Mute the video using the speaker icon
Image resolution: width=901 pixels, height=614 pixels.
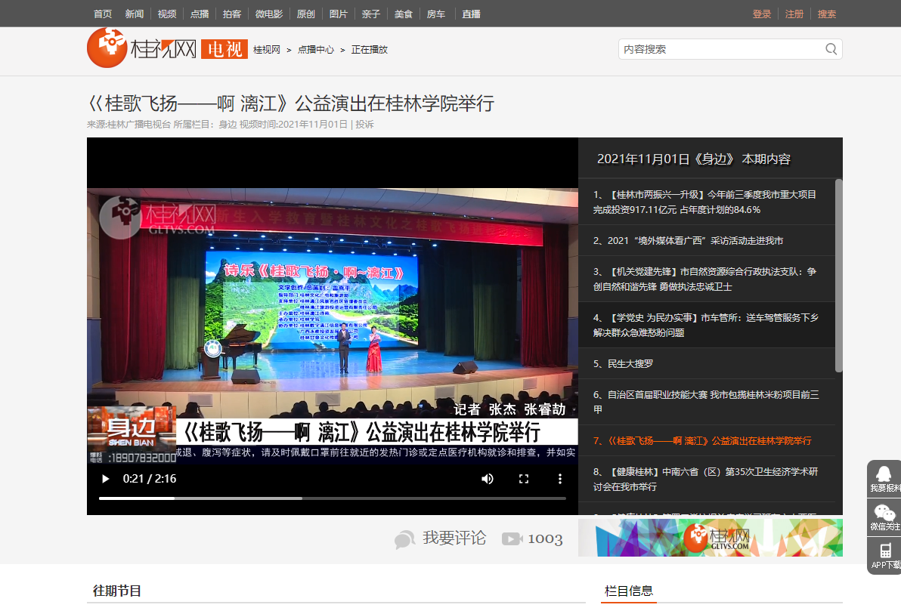[488, 479]
